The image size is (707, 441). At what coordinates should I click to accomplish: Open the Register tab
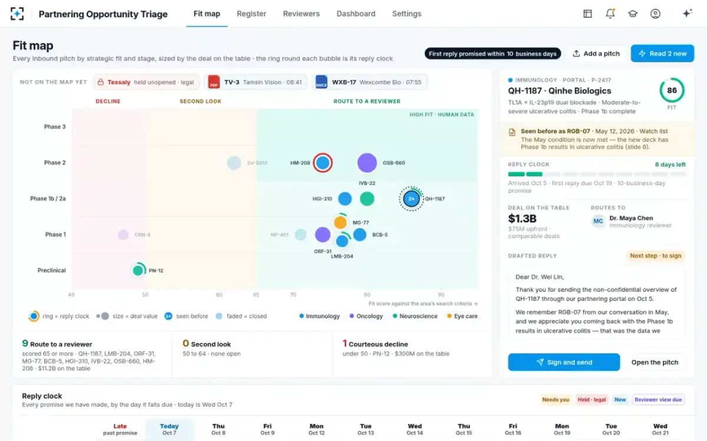[252, 14]
